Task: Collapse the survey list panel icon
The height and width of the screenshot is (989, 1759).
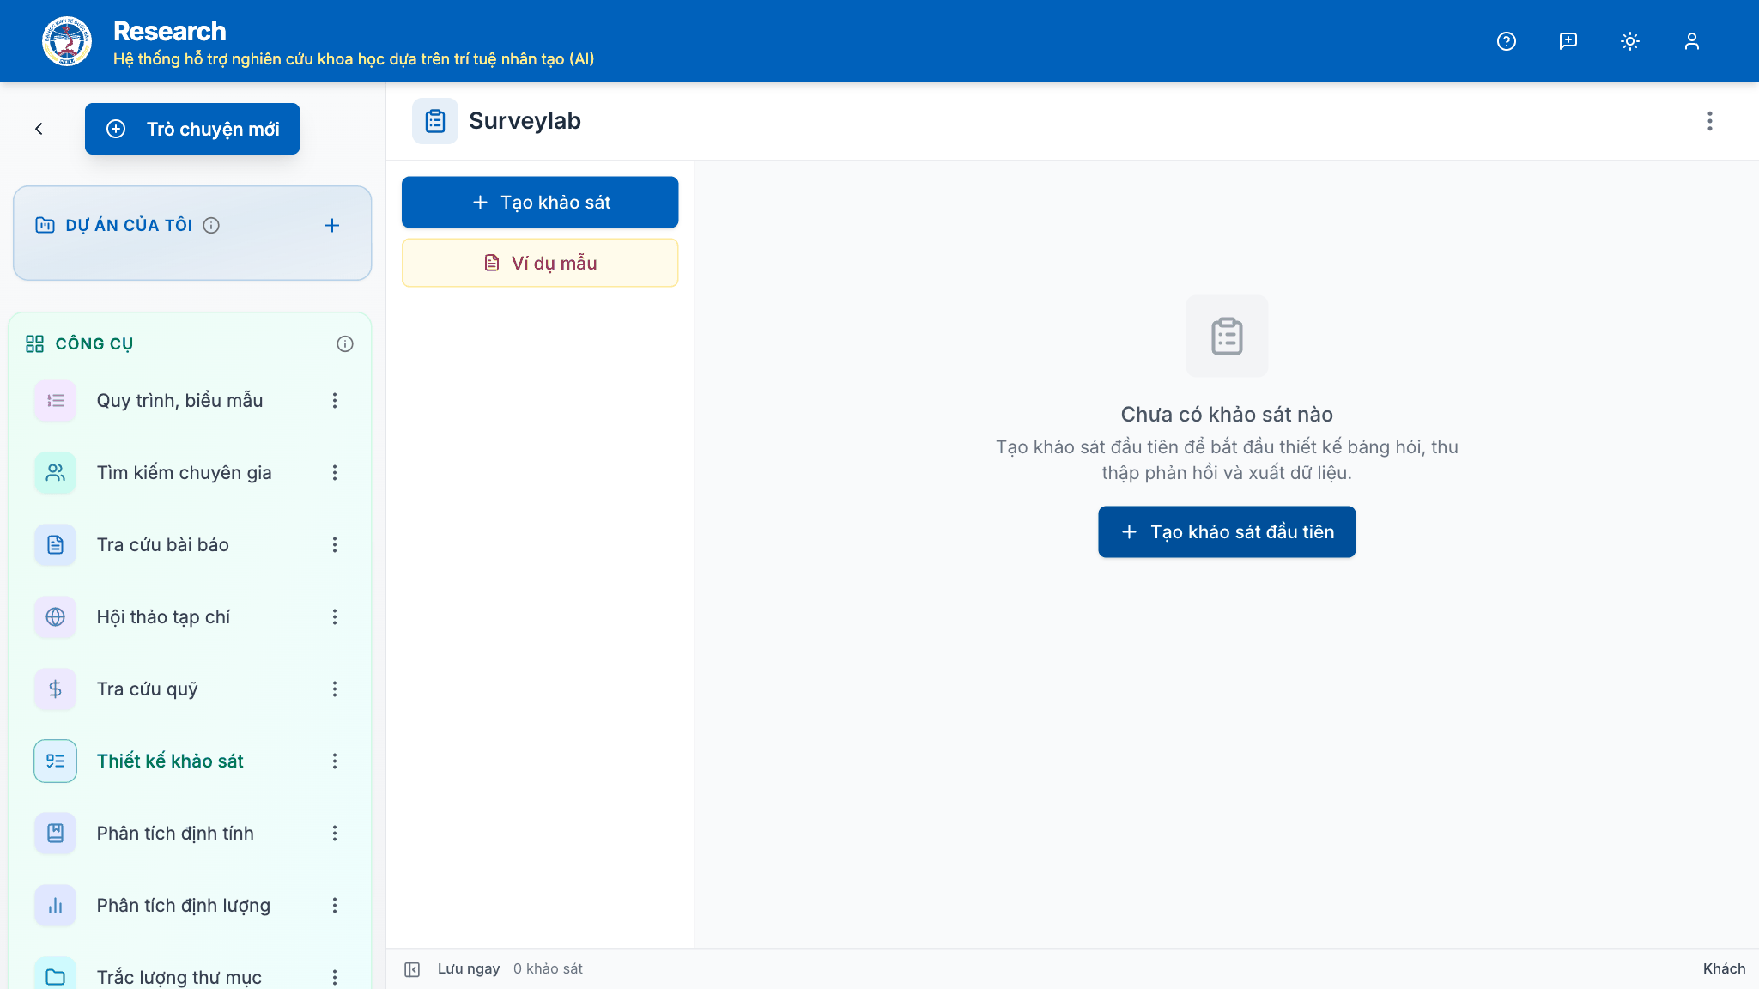Action: 412,969
